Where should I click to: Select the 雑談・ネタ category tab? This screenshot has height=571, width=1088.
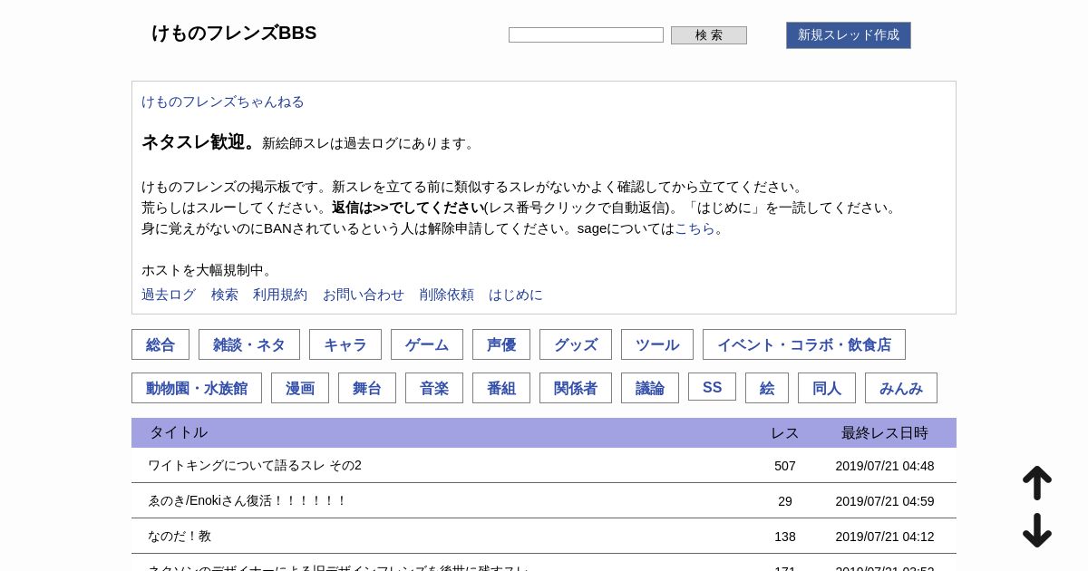click(x=249, y=344)
